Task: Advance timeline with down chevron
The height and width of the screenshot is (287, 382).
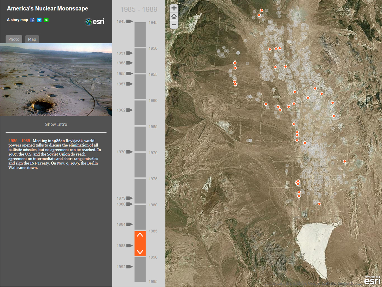Action: [140, 252]
